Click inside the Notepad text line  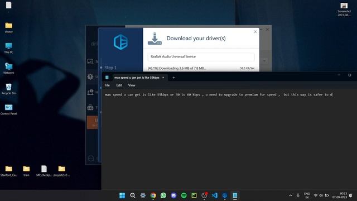click(x=219, y=94)
